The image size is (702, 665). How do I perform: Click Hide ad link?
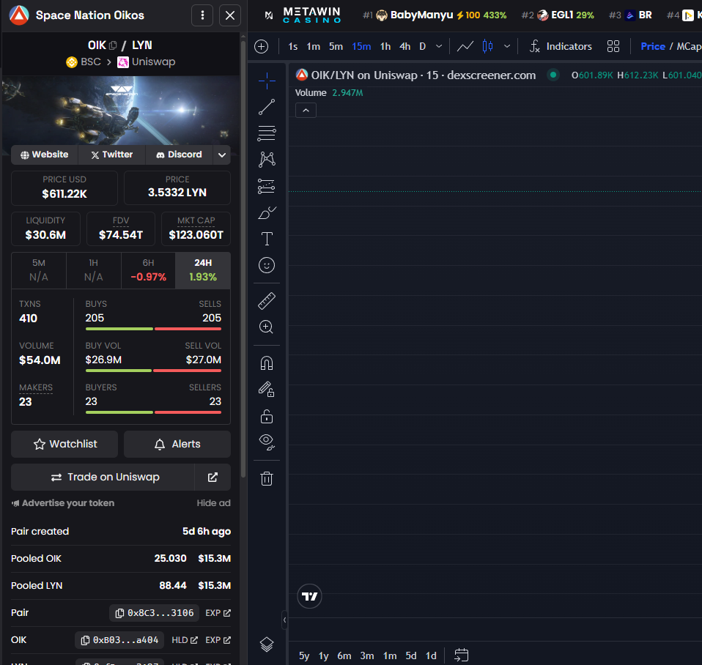pos(213,503)
